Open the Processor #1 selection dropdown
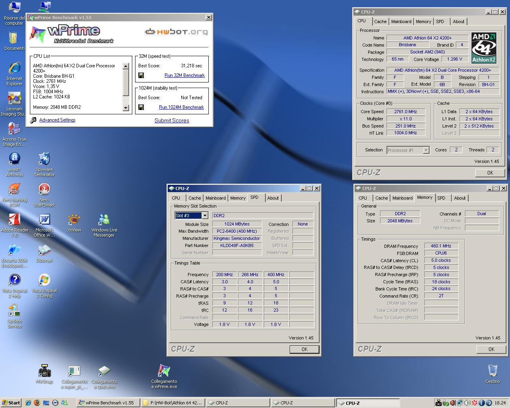This screenshot has width=510, height=408. (426, 150)
